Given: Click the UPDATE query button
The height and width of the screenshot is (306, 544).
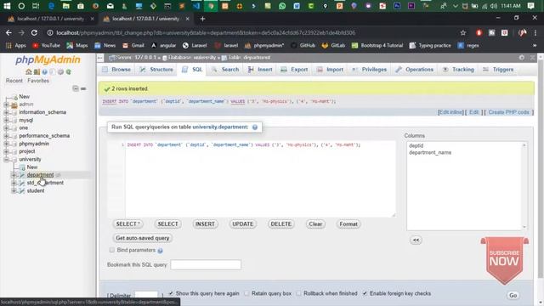Looking at the screenshot, I should tap(242, 224).
